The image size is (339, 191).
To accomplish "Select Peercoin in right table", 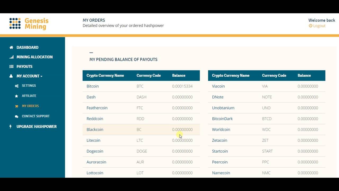I will coord(220,162).
